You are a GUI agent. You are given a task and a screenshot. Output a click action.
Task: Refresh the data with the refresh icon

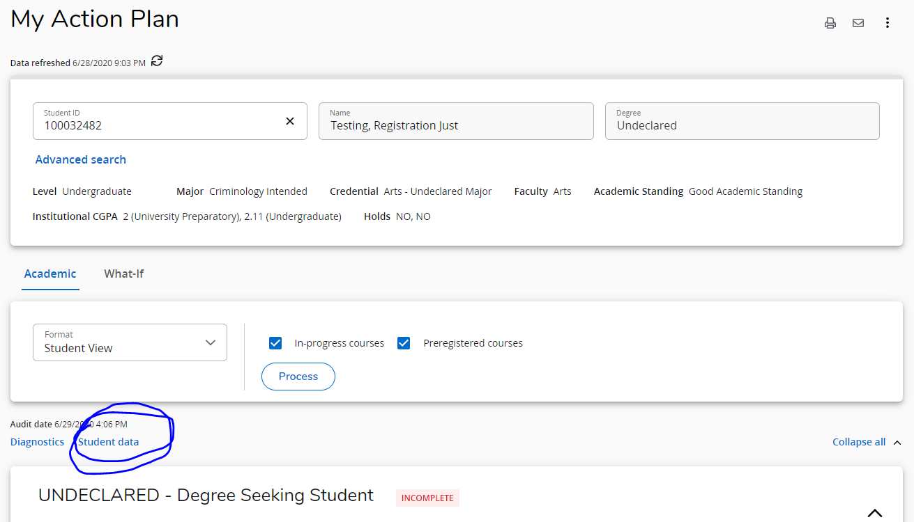pyautogui.click(x=157, y=61)
